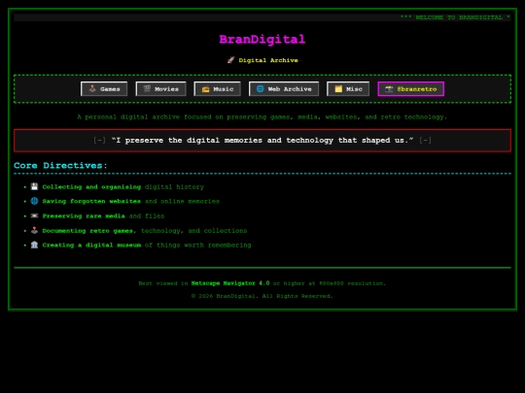Viewport: 525px width, 393px height.
Task: Click the cassette icon beside Preserving rare media
Action: (34, 215)
